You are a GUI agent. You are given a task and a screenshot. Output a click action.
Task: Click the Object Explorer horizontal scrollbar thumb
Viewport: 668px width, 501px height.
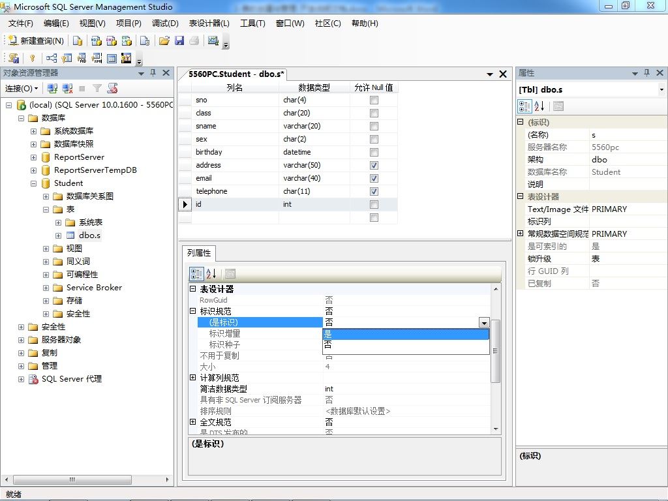point(72,479)
